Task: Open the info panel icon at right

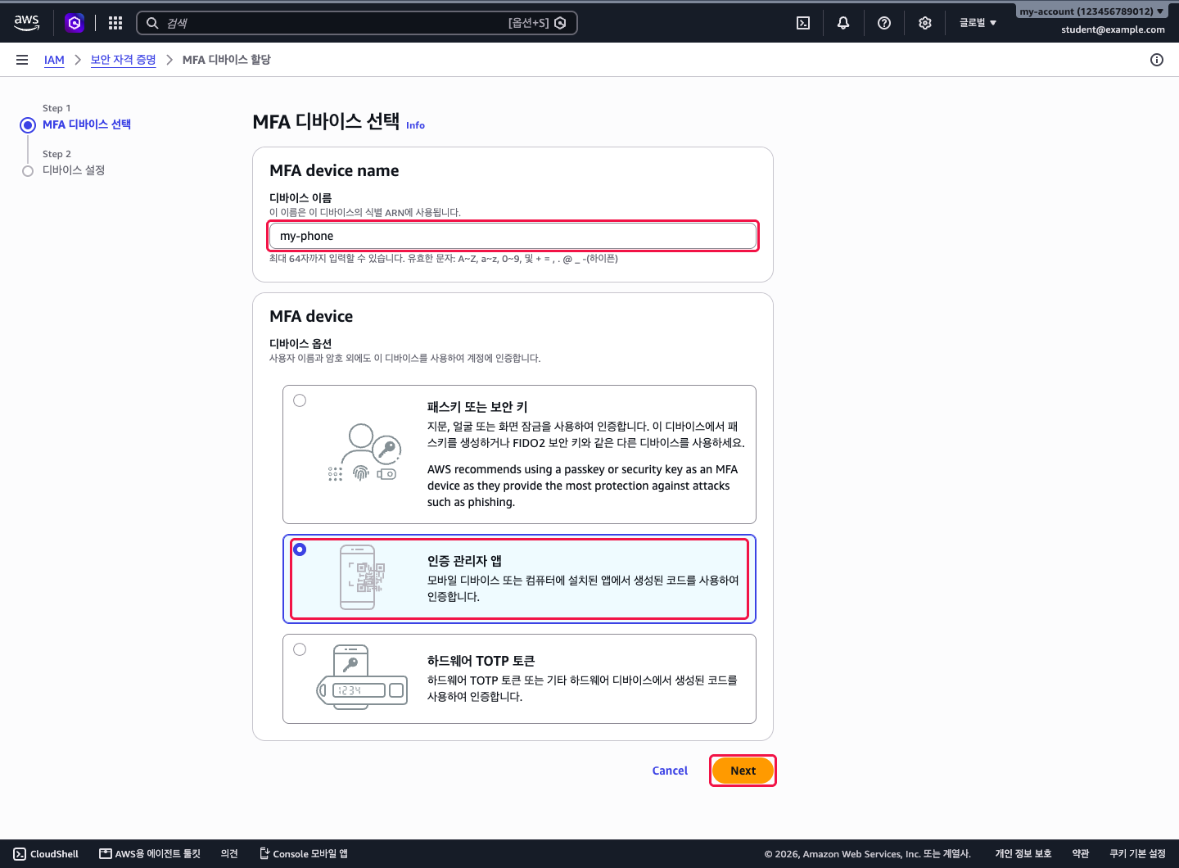Action: (1157, 60)
